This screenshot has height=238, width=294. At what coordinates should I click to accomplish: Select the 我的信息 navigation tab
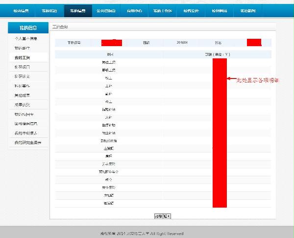(78, 10)
